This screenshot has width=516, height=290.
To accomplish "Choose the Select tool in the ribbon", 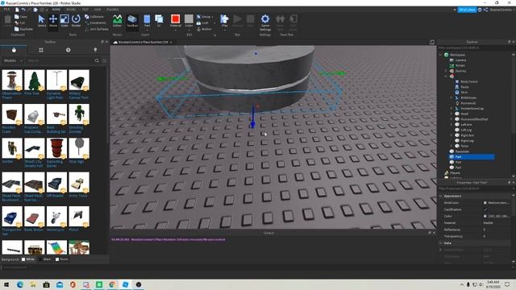I will (x=42, y=21).
